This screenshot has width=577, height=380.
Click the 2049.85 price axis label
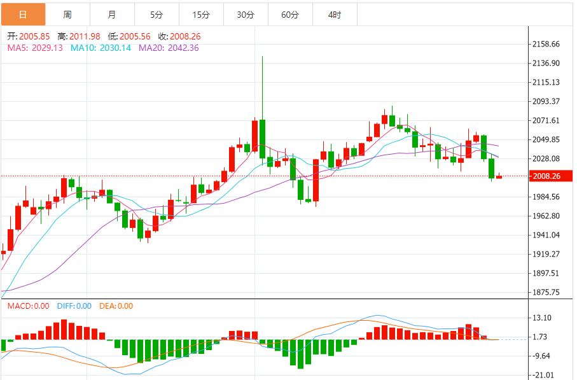[x=546, y=139]
